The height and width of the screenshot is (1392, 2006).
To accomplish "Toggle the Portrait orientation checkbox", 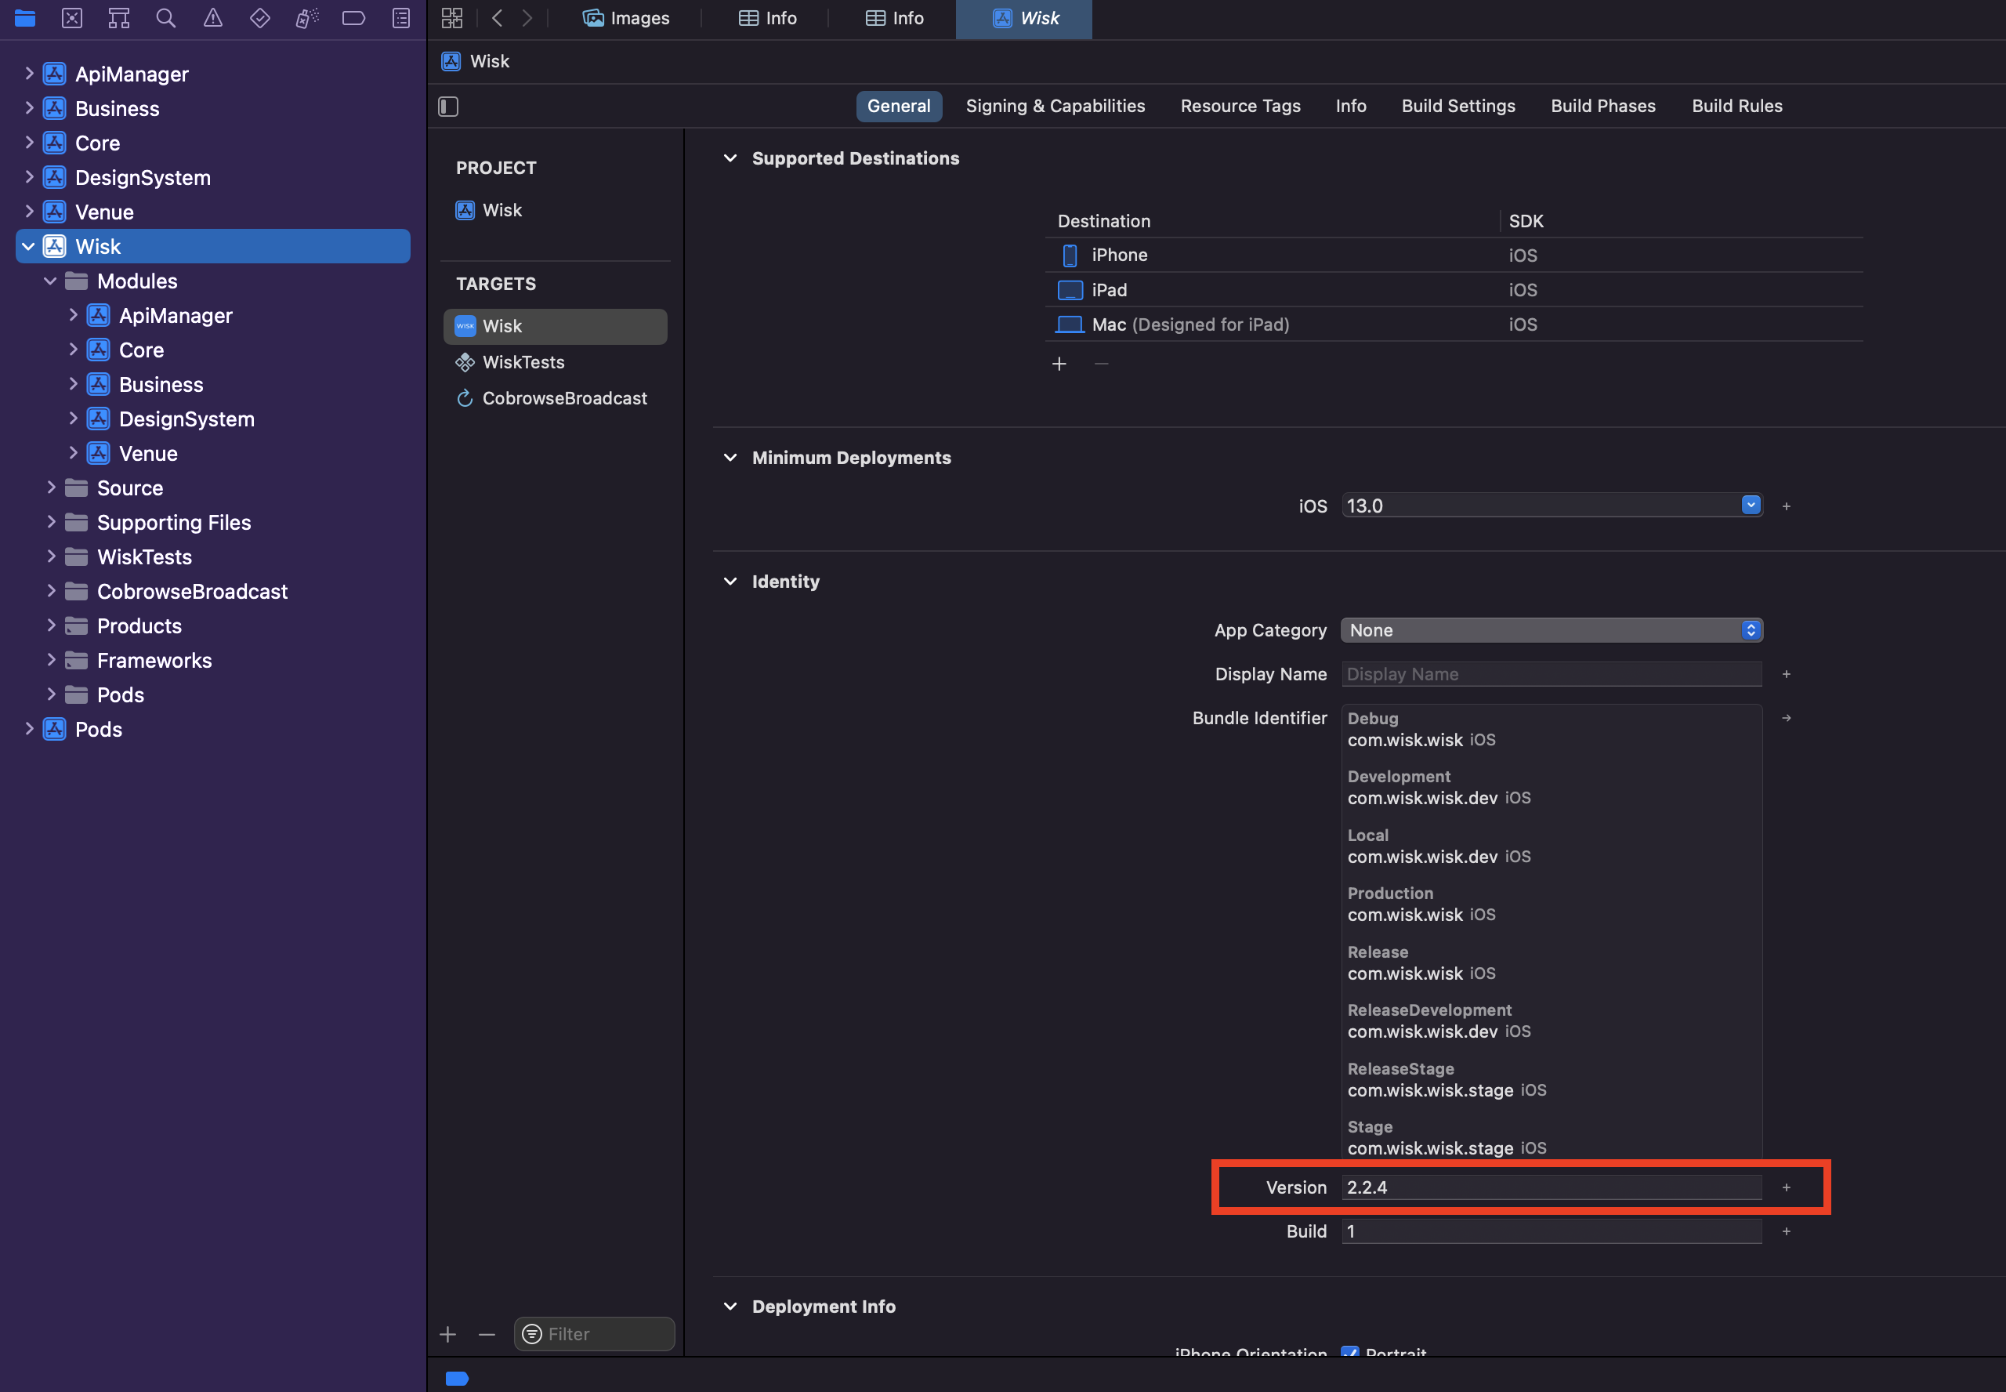I will [x=1350, y=1352].
